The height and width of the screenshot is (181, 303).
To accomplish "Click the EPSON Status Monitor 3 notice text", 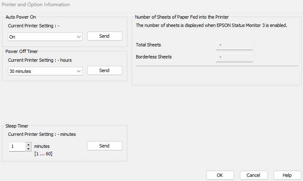I will point(211,25).
